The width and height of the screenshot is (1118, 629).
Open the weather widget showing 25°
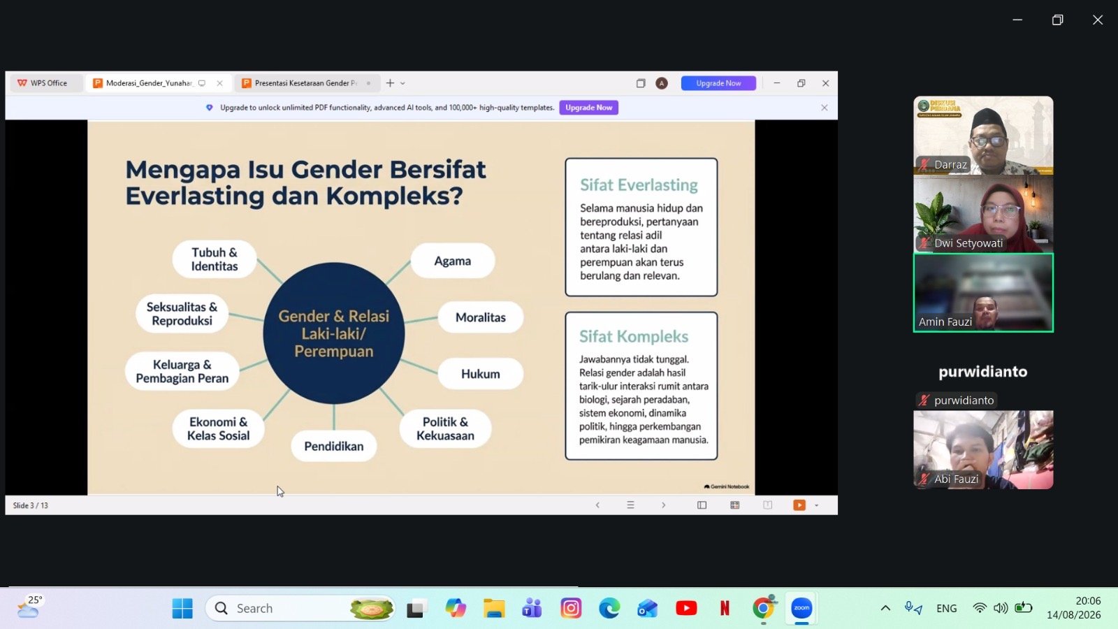[29, 607]
